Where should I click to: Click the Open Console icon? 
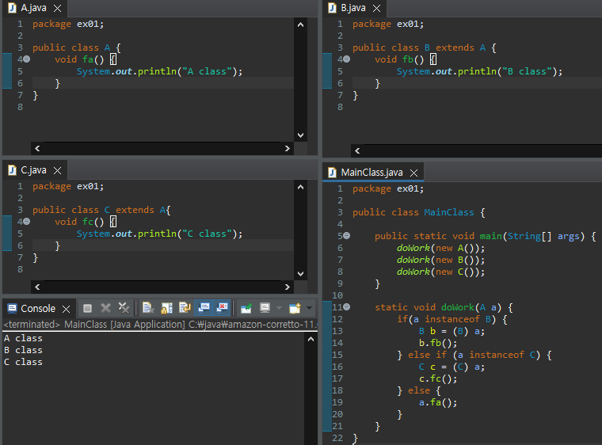point(295,308)
